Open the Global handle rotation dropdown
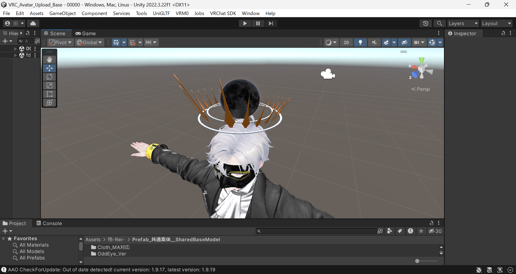The image size is (516, 274). [89, 42]
